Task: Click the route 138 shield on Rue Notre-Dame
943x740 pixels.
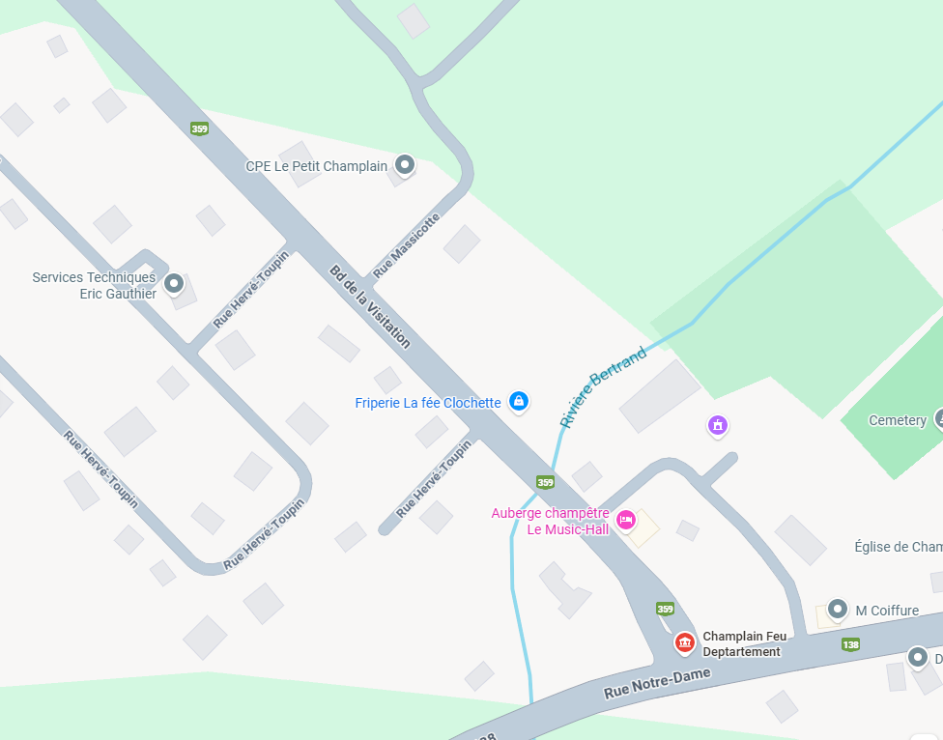Action: 850,645
